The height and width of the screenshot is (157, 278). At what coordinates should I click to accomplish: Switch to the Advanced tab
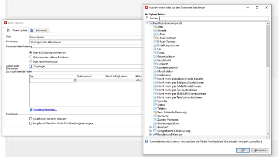point(39,30)
